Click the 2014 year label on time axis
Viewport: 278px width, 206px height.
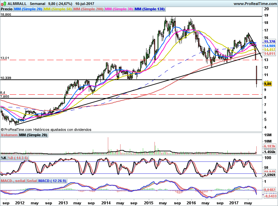pyautogui.click(x=106, y=203)
